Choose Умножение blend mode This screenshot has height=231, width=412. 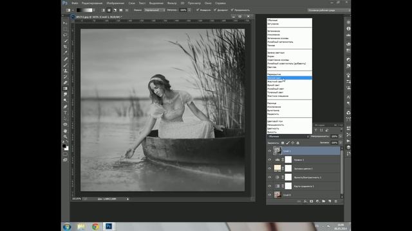(289, 35)
